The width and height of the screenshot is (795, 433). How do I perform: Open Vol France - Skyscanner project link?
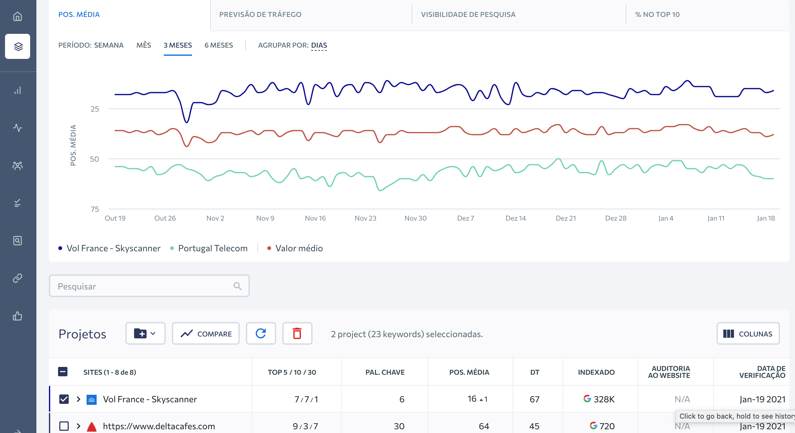pyautogui.click(x=150, y=399)
